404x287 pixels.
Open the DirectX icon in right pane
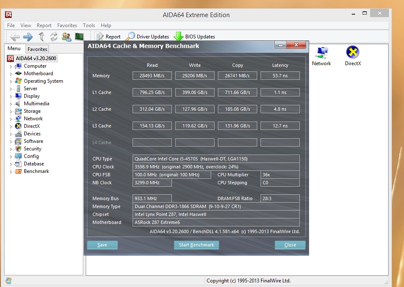coord(353,56)
